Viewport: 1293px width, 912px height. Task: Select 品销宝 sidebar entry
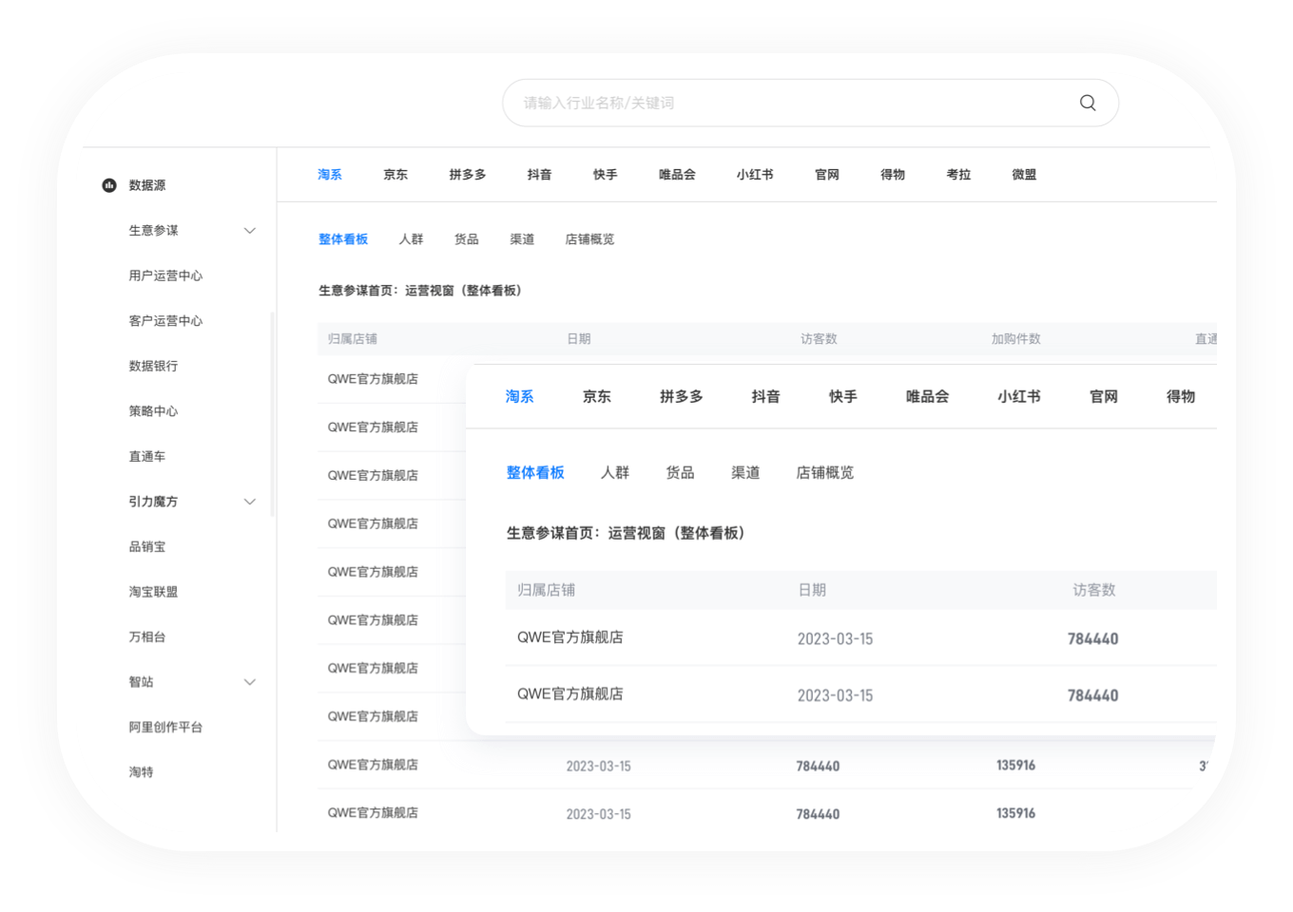[147, 547]
